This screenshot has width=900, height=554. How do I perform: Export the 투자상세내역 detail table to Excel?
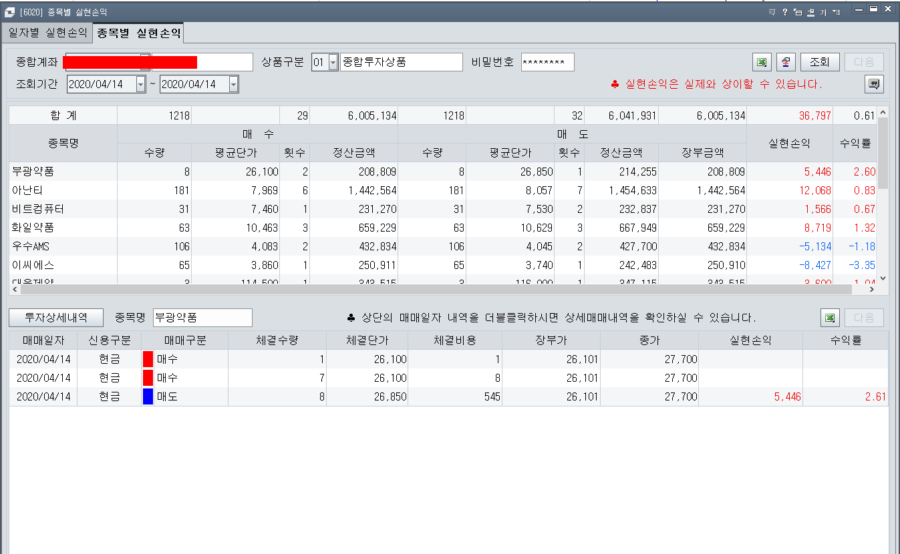(829, 318)
